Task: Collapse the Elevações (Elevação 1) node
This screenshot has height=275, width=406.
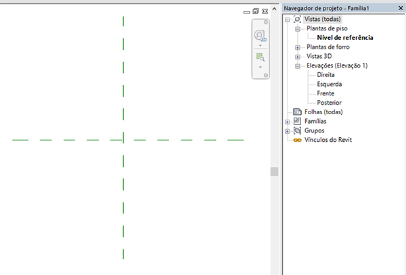Action: tap(297, 66)
